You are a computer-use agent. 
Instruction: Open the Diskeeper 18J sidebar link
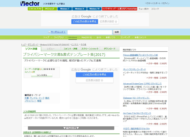tap(136, 98)
